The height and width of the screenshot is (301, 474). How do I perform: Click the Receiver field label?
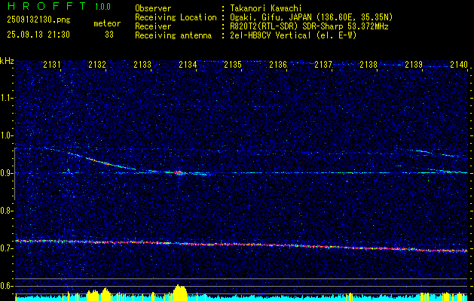tap(153, 26)
